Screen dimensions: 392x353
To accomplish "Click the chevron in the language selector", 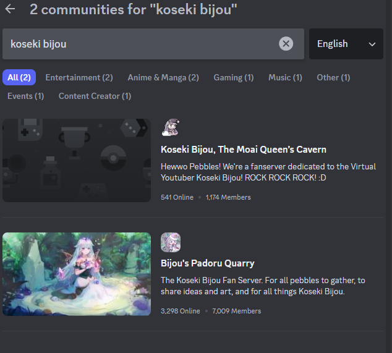I will (372, 45).
